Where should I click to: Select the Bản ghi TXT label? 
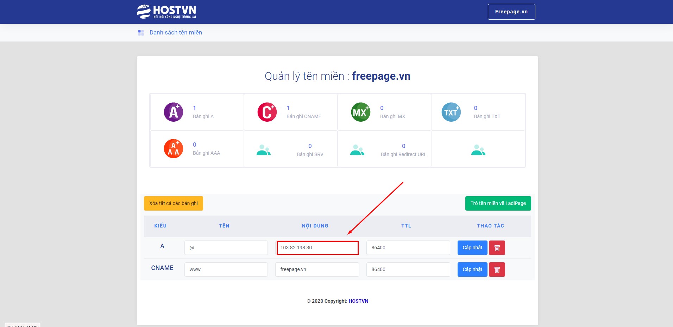[487, 116]
